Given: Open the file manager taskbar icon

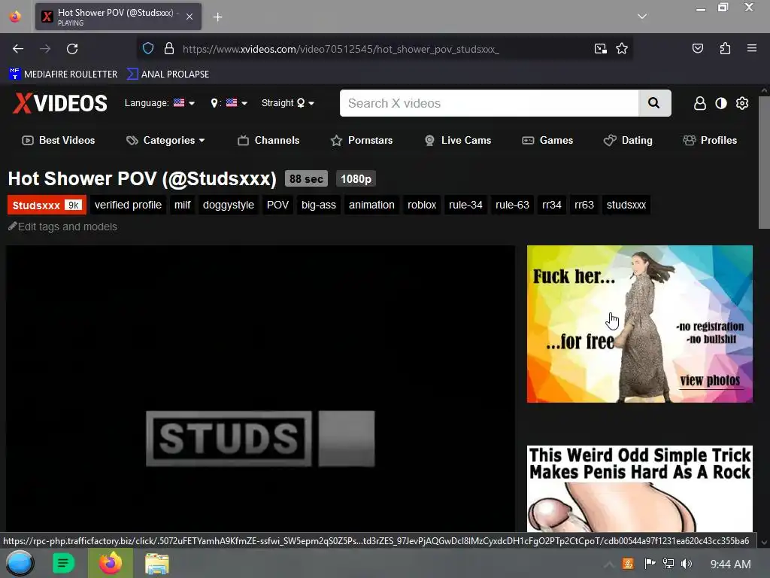Looking at the screenshot, I should click(x=157, y=563).
